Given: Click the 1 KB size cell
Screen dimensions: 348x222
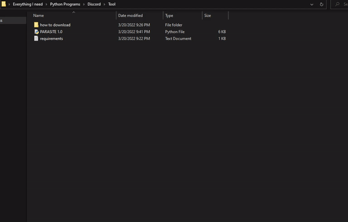Looking at the screenshot, I should tap(222, 39).
